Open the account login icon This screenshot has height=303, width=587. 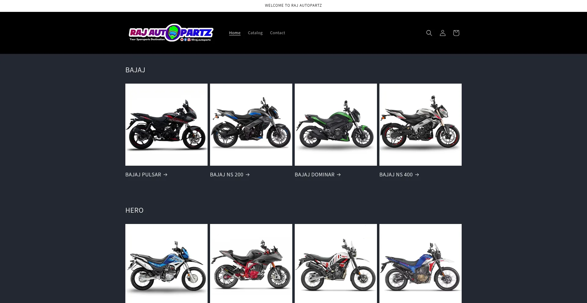click(x=442, y=33)
